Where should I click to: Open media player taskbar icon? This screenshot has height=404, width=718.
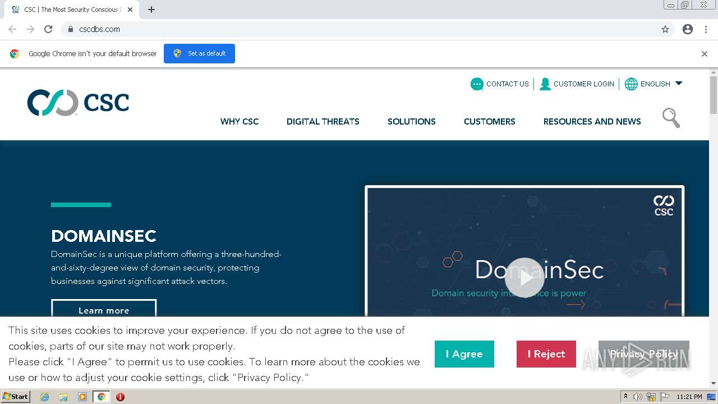pyautogui.click(x=82, y=397)
